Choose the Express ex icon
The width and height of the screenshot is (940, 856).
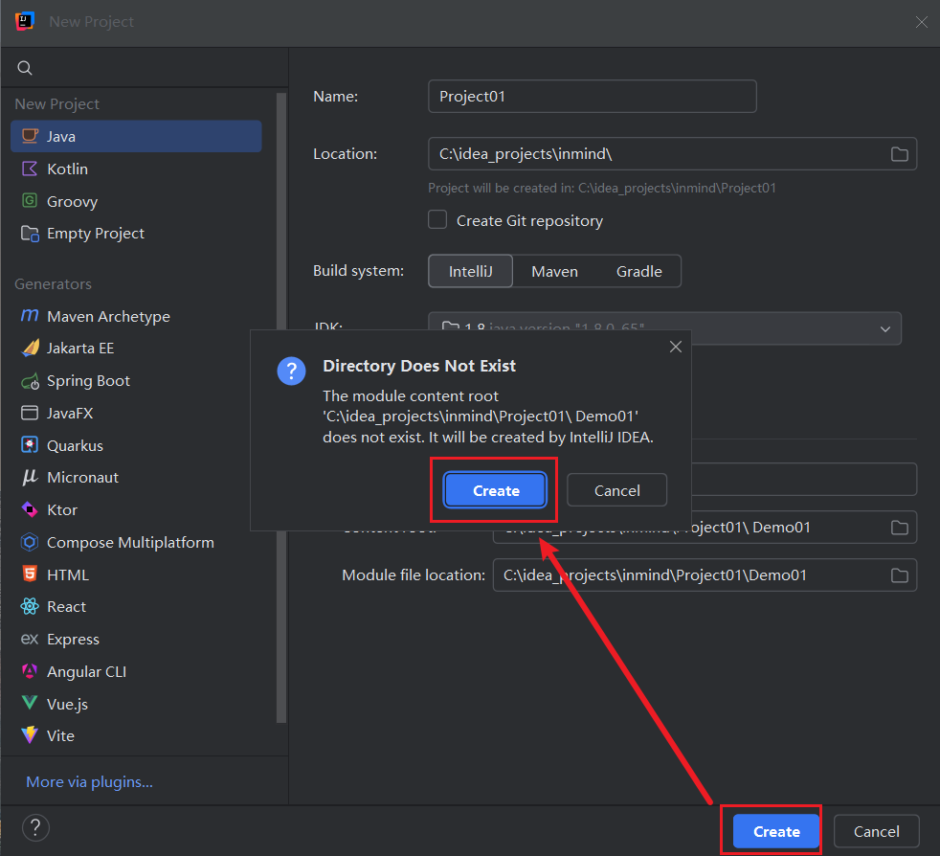[30, 639]
